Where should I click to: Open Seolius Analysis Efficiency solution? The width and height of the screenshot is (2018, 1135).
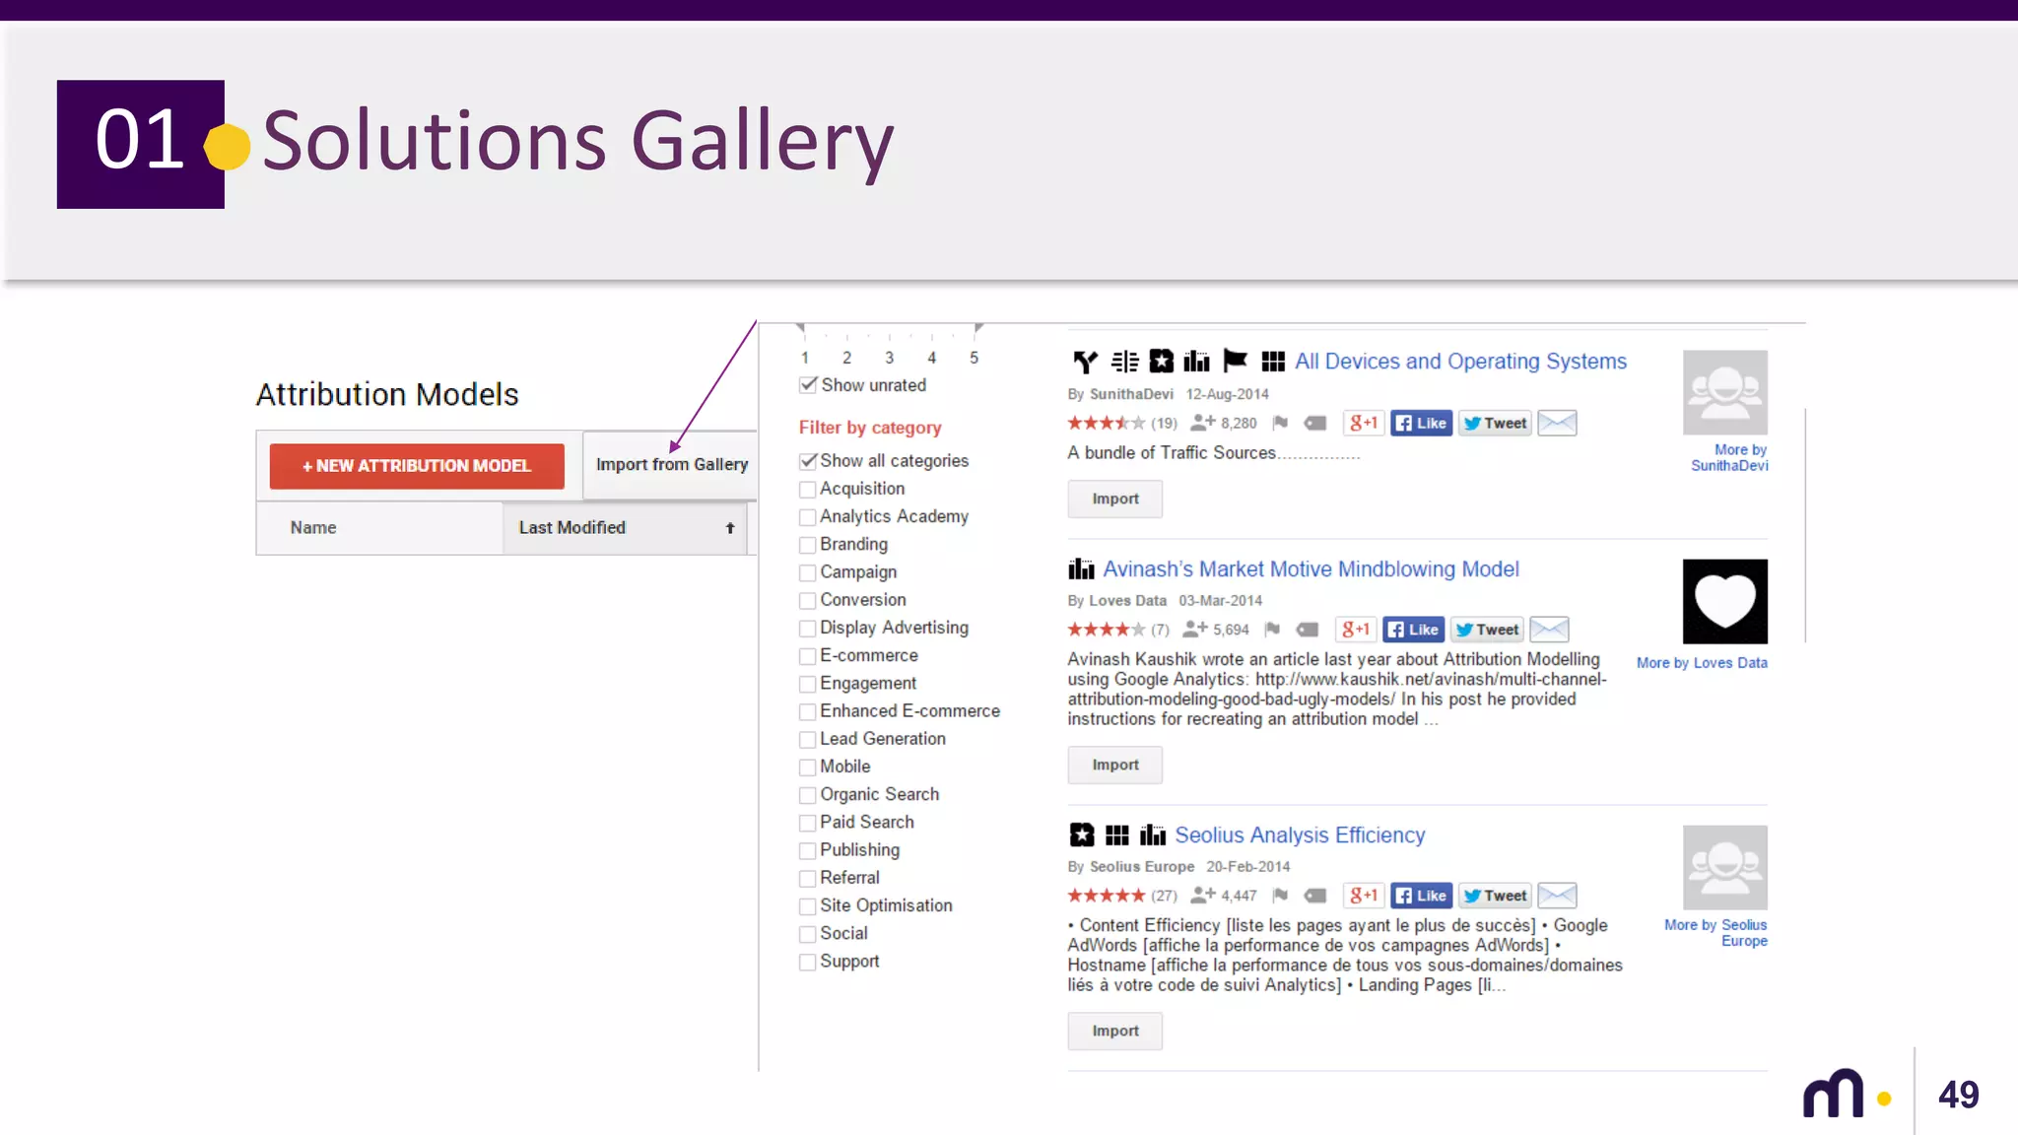[x=1300, y=835]
